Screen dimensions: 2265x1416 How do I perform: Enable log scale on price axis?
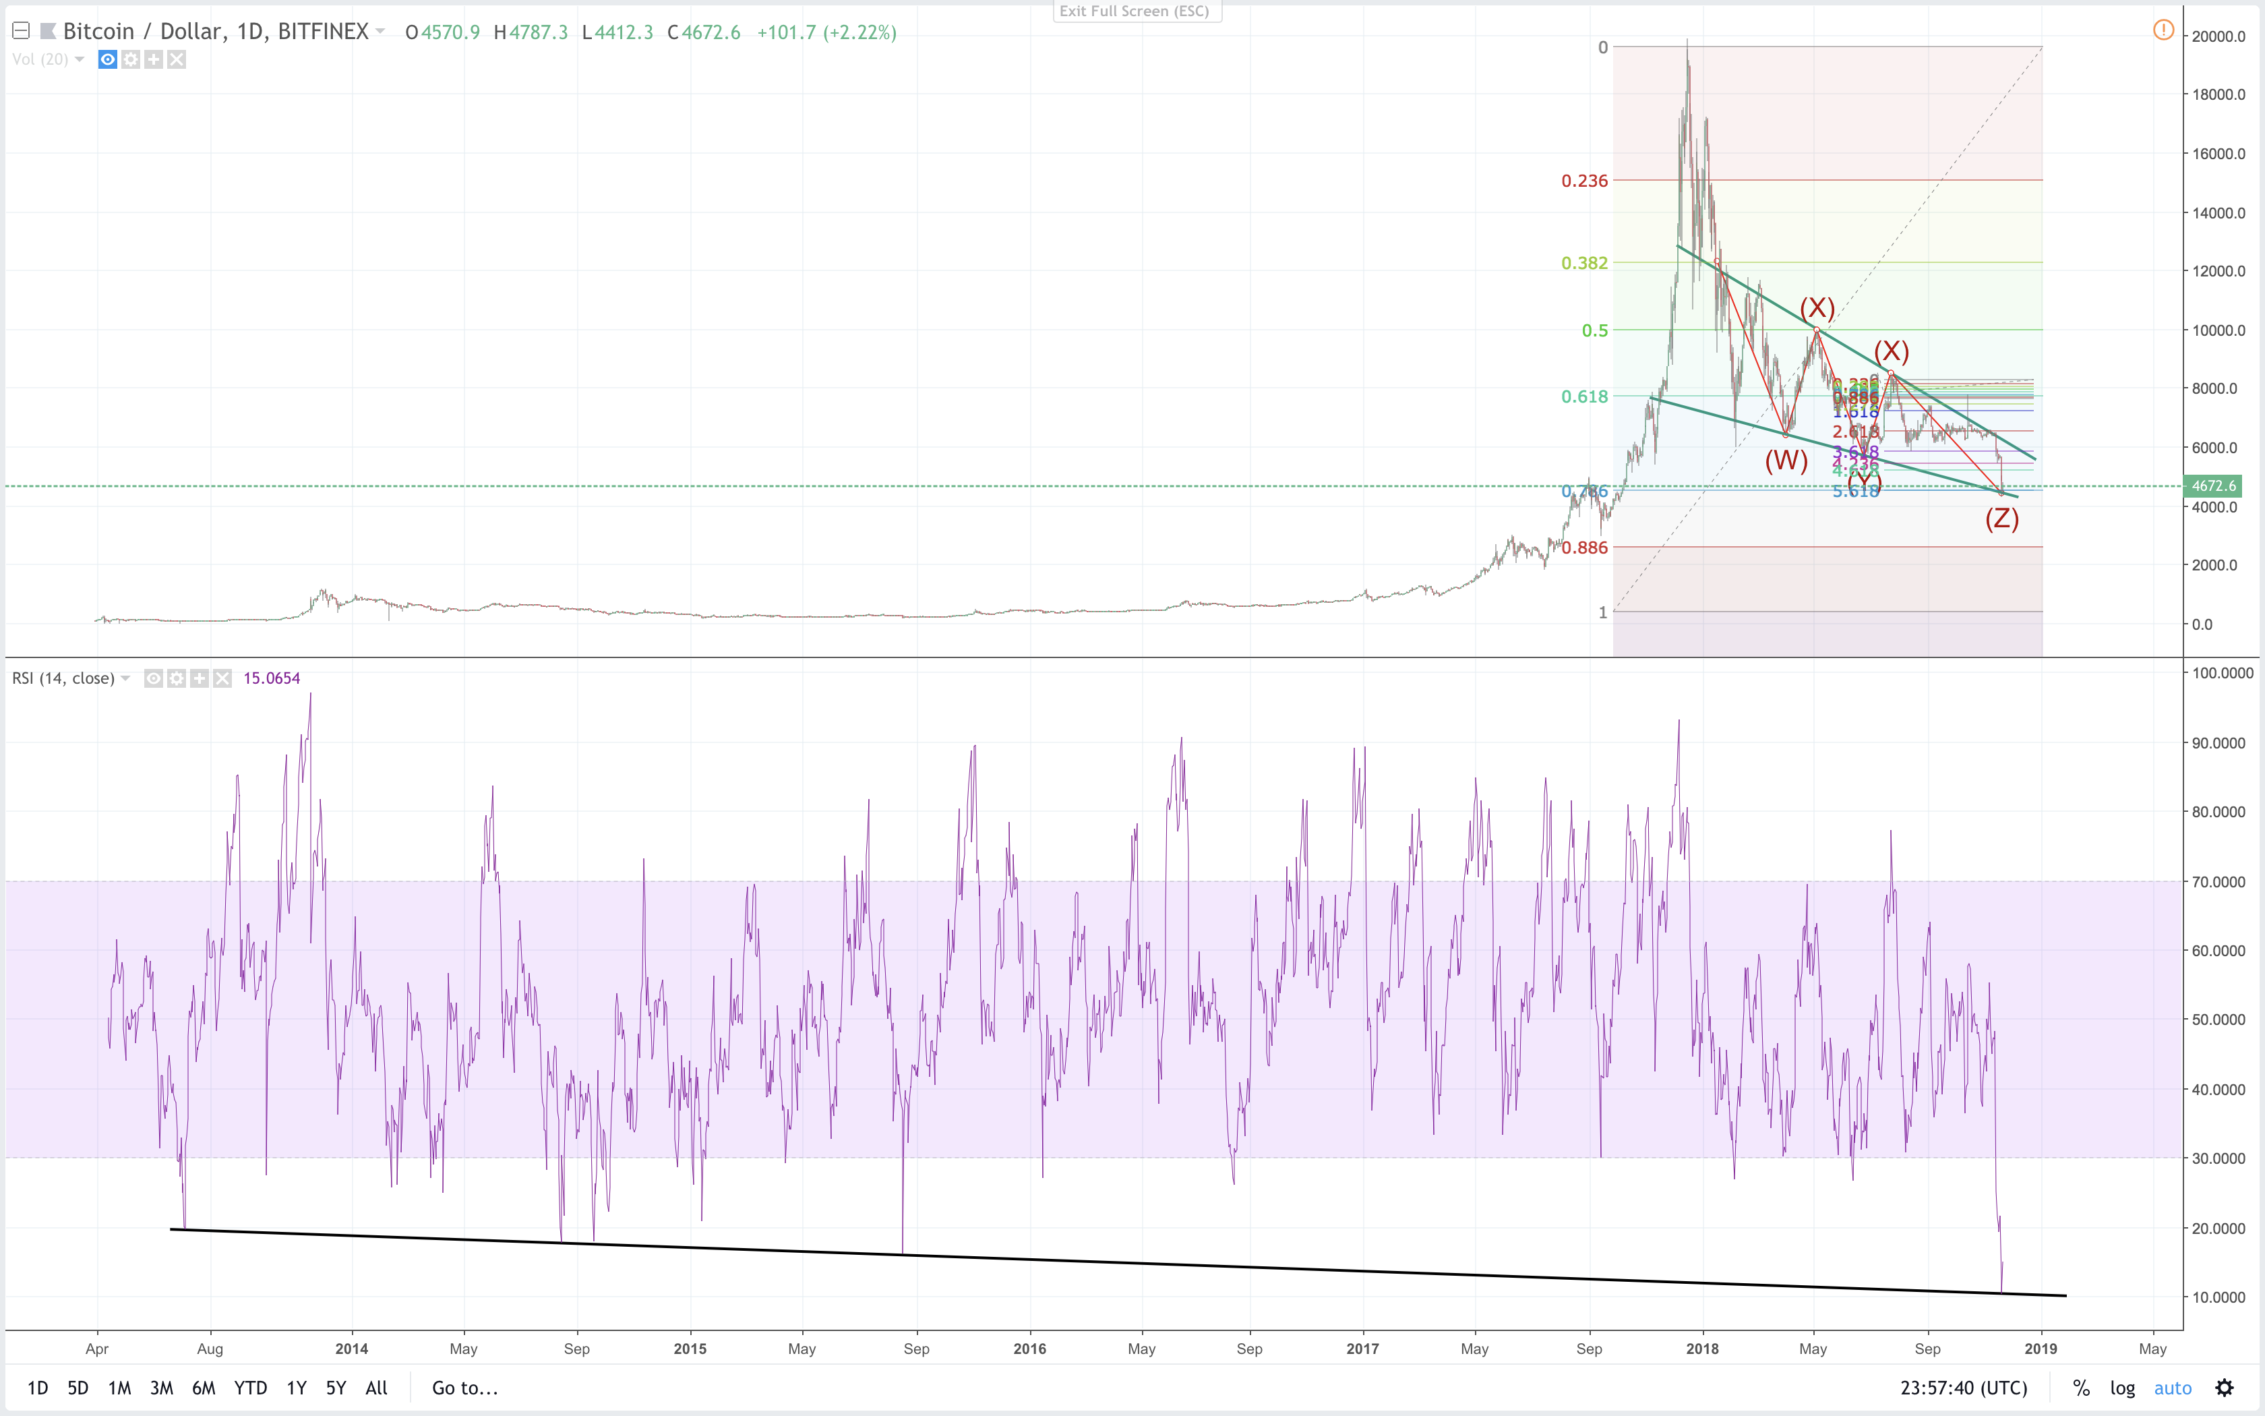tap(2122, 1388)
